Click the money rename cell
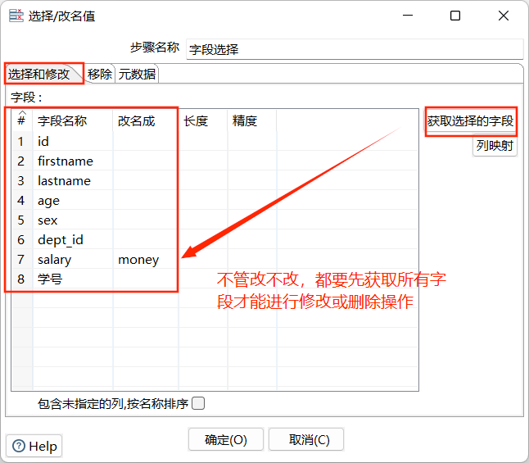This screenshot has width=529, height=463. [x=146, y=259]
